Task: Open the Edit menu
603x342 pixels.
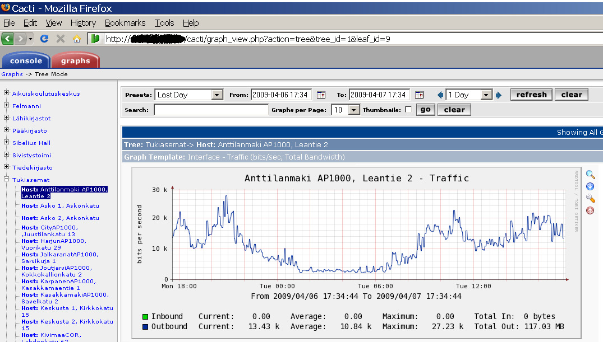Action: (x=30, y=23)
